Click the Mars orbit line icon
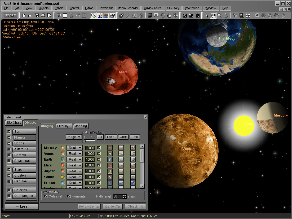The image size is (292, 219). click(121, 165)
